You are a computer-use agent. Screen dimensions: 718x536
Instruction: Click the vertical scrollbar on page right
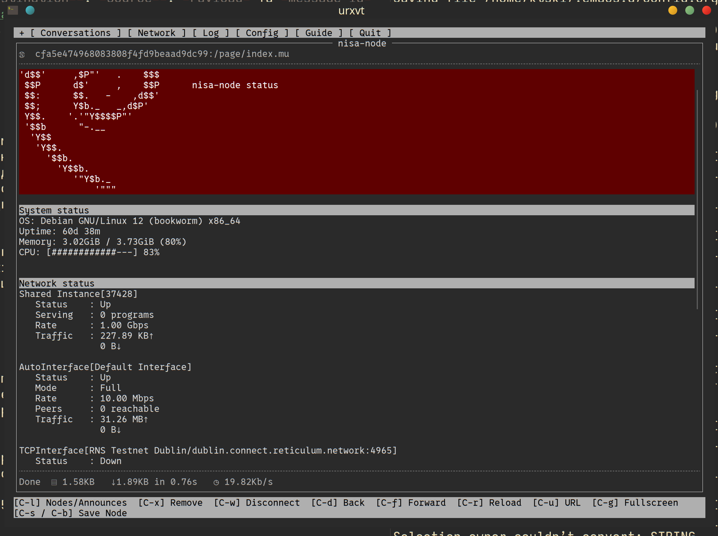click(x=697, y=200)
